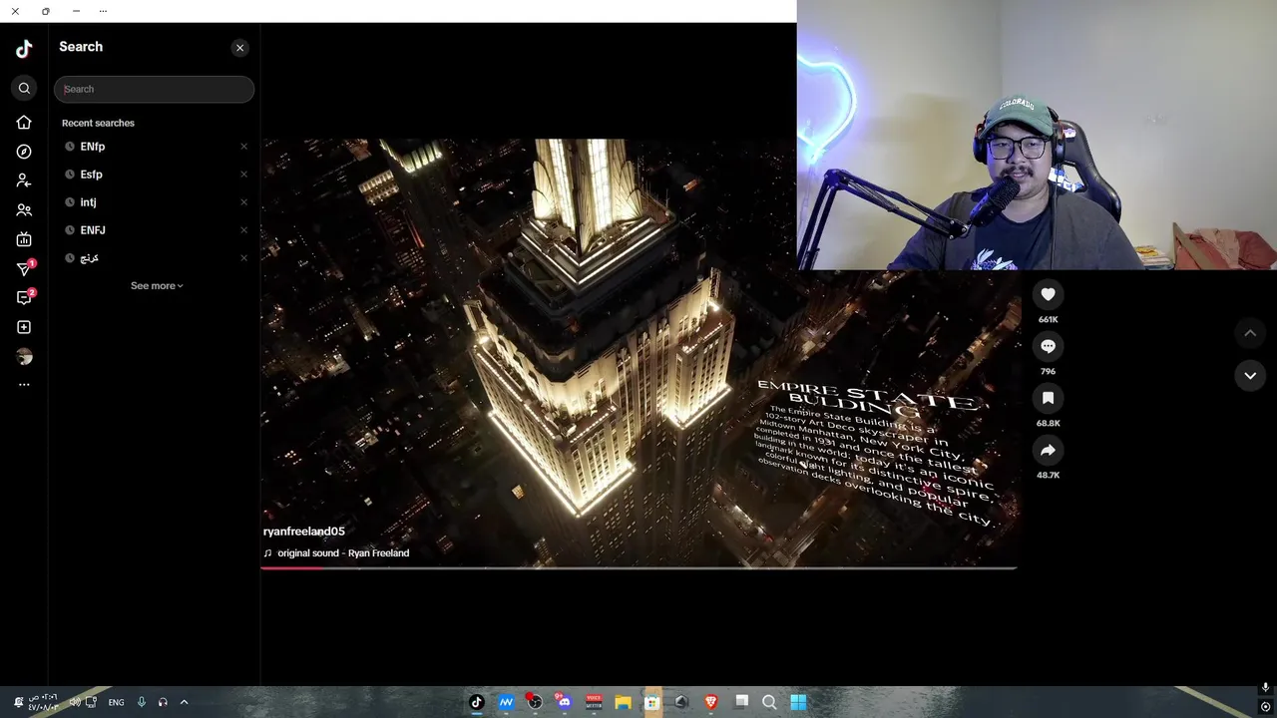Open the Friends icon in sidebar
This screenshot has height=718, width=1277.
pos(24,210)
